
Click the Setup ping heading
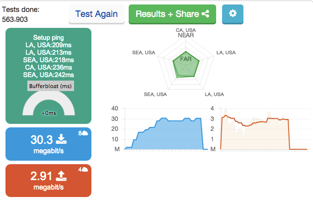(49, 37)
